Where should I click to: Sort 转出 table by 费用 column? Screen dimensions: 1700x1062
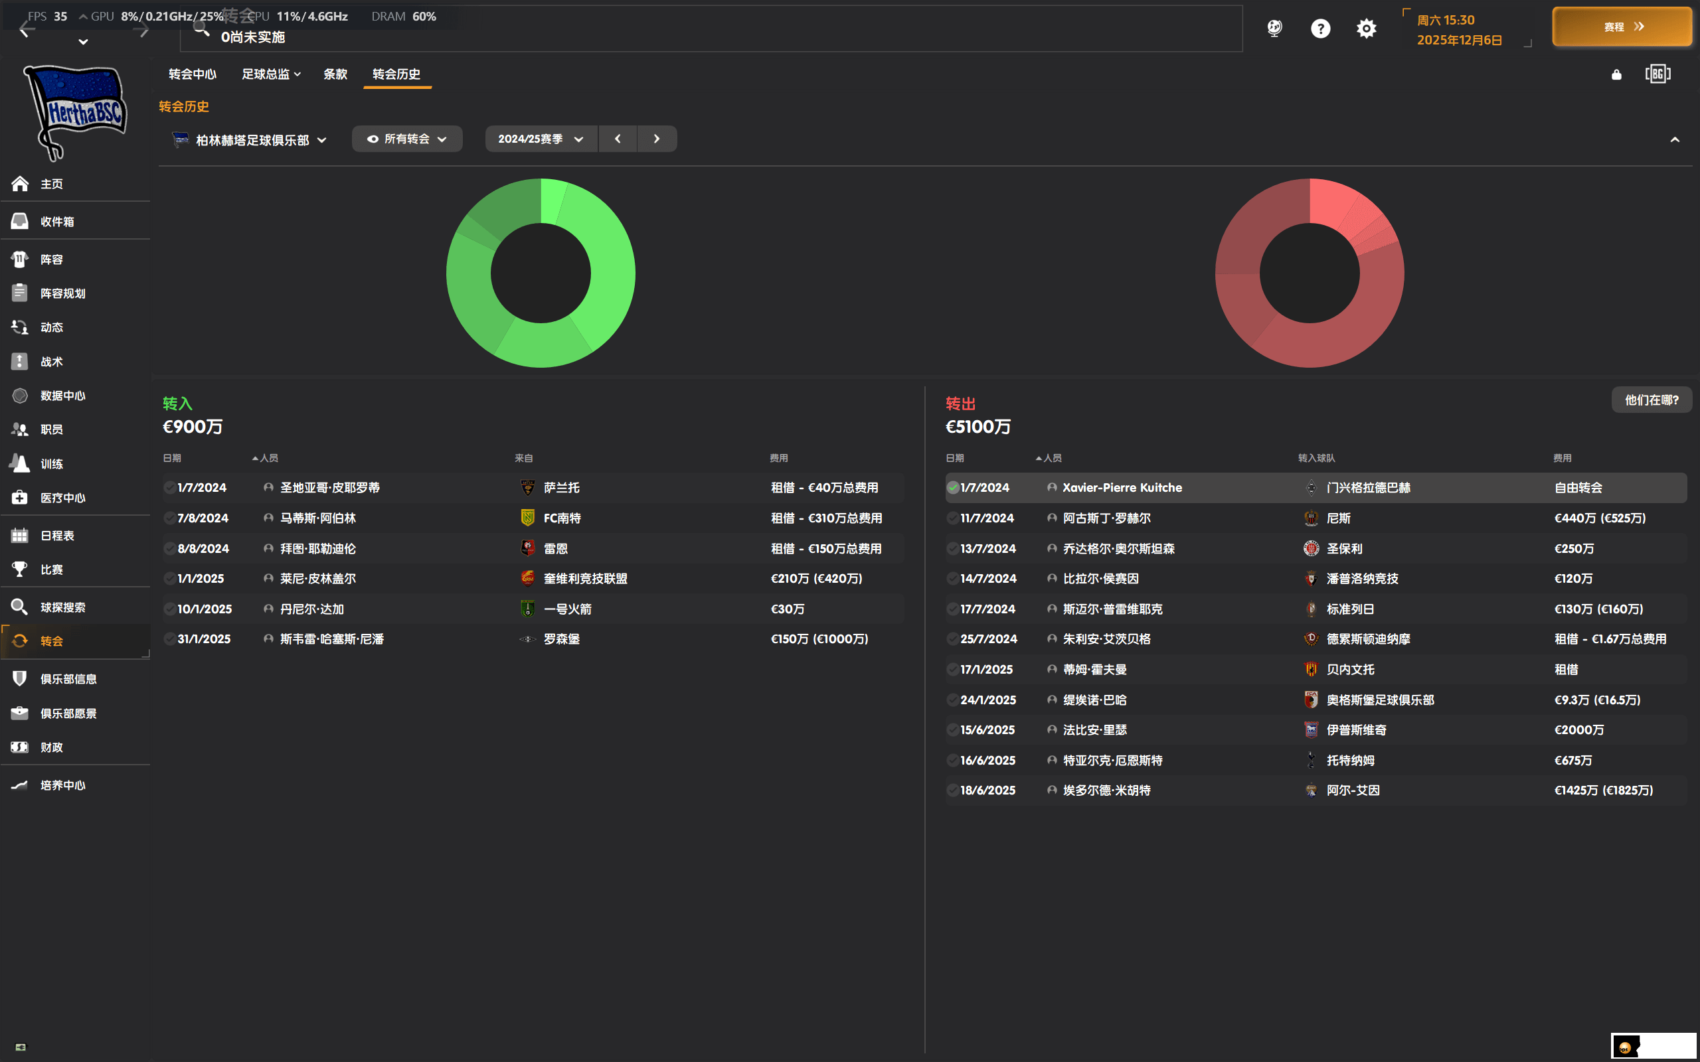(x=1562, y=458)
